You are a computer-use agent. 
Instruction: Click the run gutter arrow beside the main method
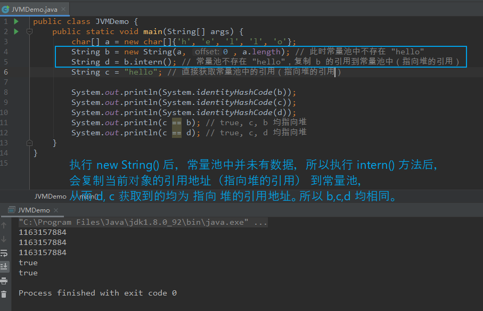coord(17,31)
